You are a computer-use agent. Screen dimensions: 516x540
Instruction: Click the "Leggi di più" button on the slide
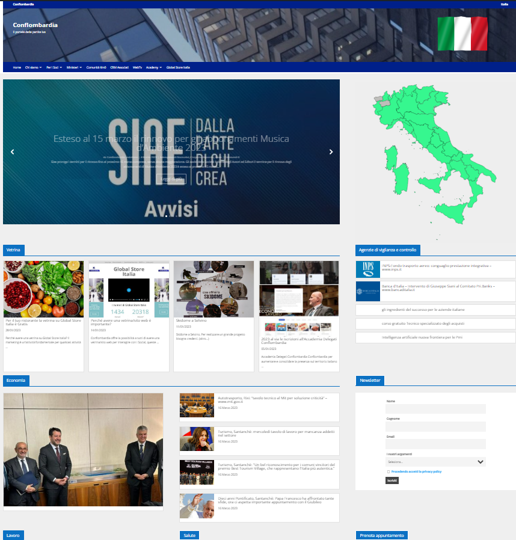coord(171,179)
